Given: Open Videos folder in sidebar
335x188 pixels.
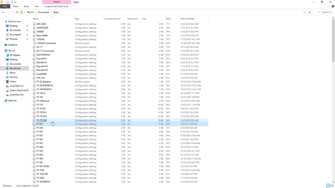Looking at the screenshot, I should click(13, 81).
